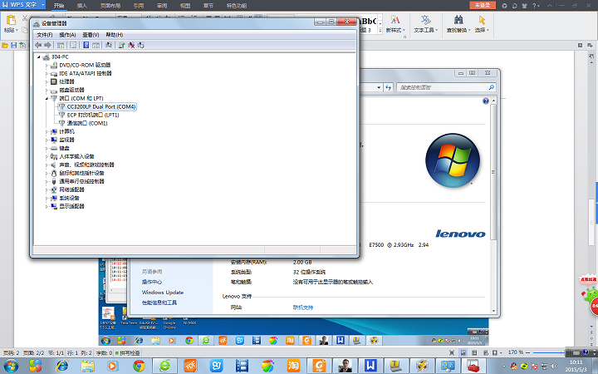598x374 pixels.
Task: Open the 开始 ribbon tab in WPS
Action: click(59, 6)
